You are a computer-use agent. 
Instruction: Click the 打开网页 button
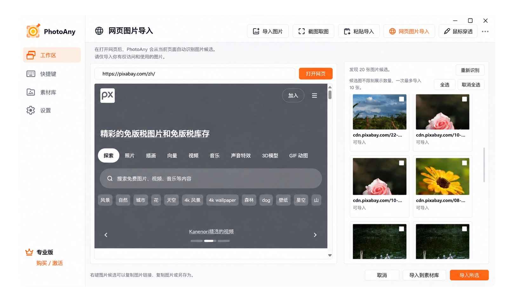tap(316, 74)
